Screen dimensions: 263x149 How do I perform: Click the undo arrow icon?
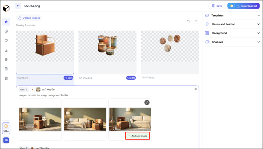coord(188,21)
